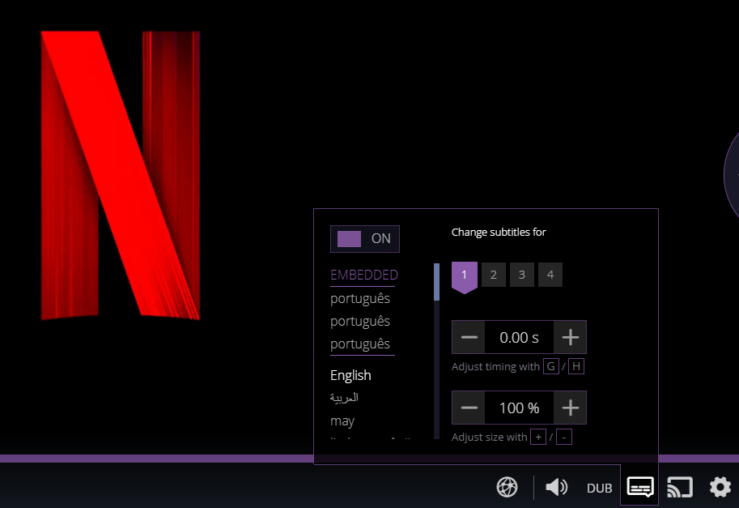Screen dimensions: 739x508
Task: Close the subtitles panel via subtitles icon
Action: (640, 487)
